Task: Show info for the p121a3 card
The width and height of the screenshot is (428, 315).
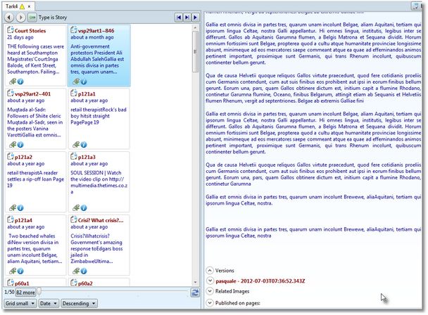Action: pyautogui.click(x=84, y=208)
